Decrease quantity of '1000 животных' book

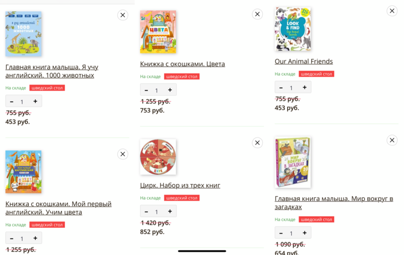click(12, 101)
